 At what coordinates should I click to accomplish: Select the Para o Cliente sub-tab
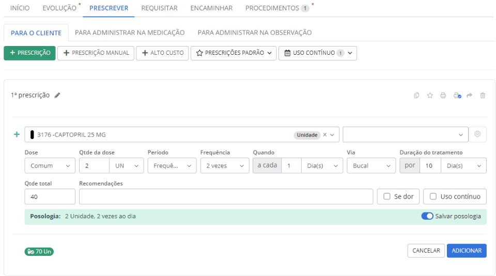tap(36, 33)
